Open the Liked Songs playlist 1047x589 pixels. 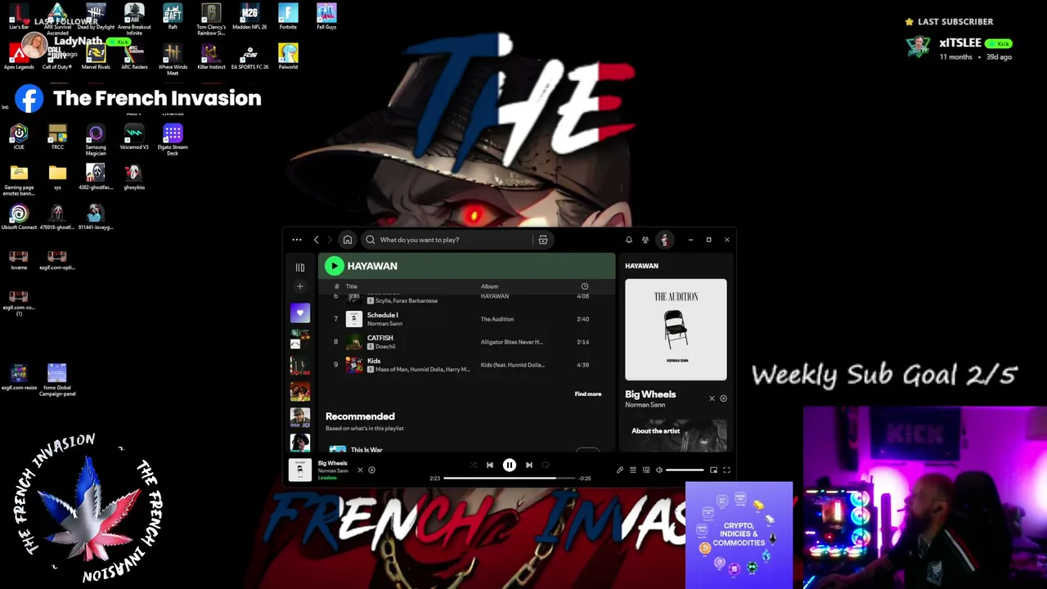pos(300,312)
